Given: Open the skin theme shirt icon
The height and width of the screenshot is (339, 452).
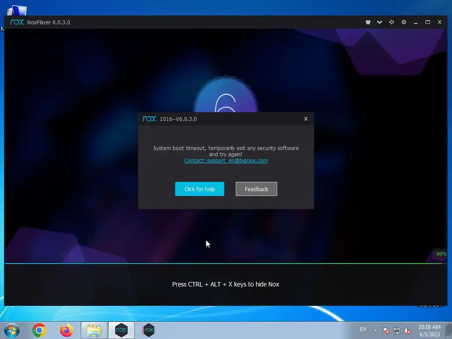Looking at the screenshot, I should click(368, 22).
